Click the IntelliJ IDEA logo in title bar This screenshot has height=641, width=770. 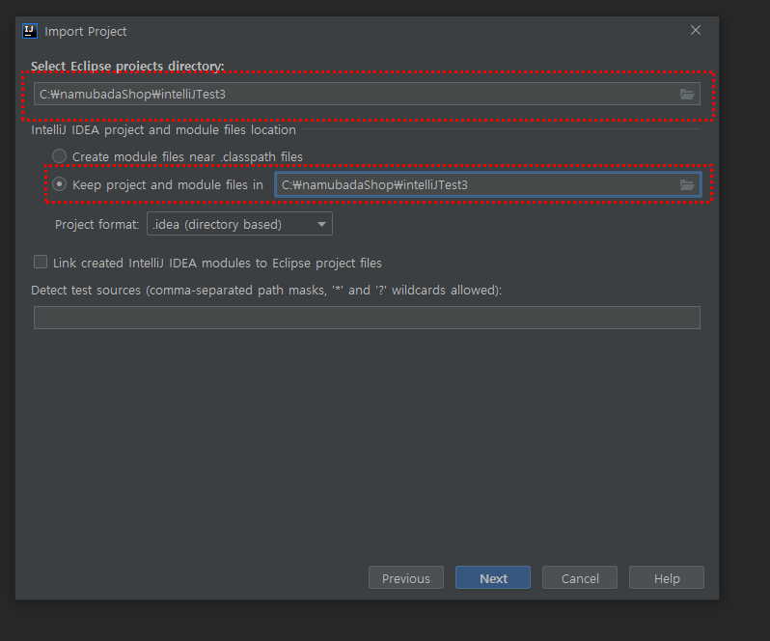(x=30, y=31)
